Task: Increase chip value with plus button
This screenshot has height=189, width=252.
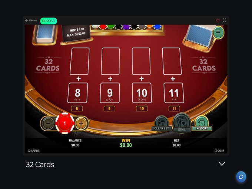Action: pos(81,124)
